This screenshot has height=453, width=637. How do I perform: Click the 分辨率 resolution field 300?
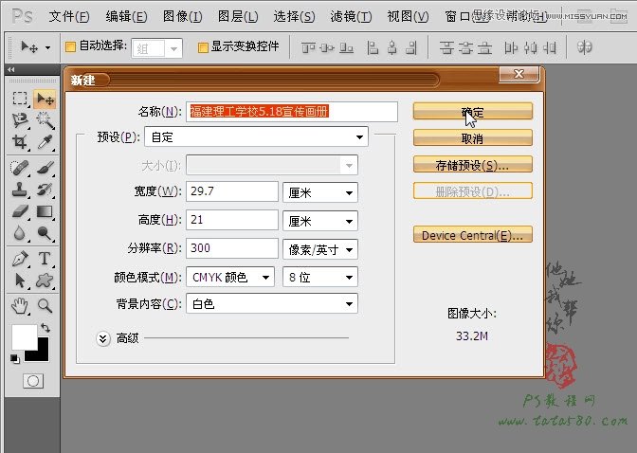(x=232, y=248)
